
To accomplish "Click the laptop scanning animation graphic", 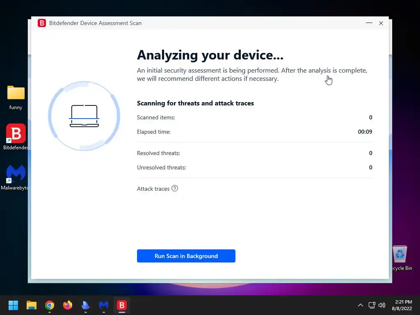I will [84, 116].
